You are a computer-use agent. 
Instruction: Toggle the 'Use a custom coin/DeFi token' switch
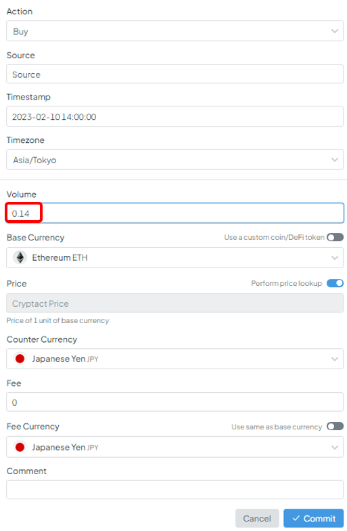click(x=335, y=237)
